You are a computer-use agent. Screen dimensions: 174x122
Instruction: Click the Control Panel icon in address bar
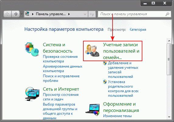point(27,14)
